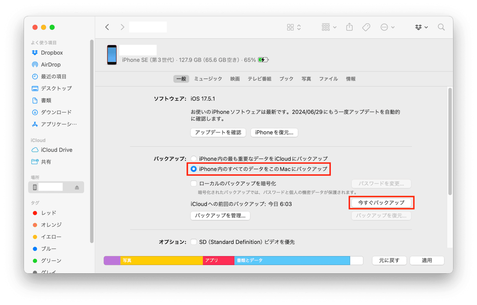477x305 pixels.
Task: Click アップデートを確認 button
Action: (218, 133)
